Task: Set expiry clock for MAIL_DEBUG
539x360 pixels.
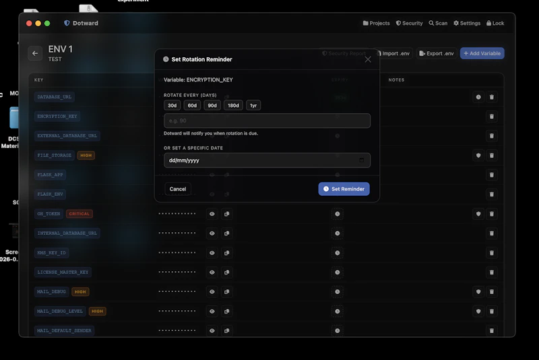Action: point(338,292)
